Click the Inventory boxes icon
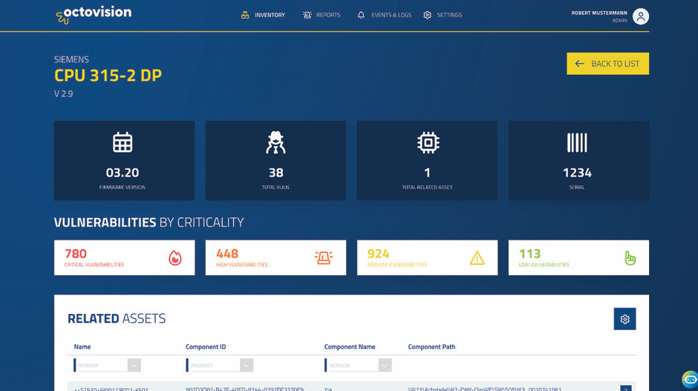Screen dimensions: 698x391 tap(245, 15)
